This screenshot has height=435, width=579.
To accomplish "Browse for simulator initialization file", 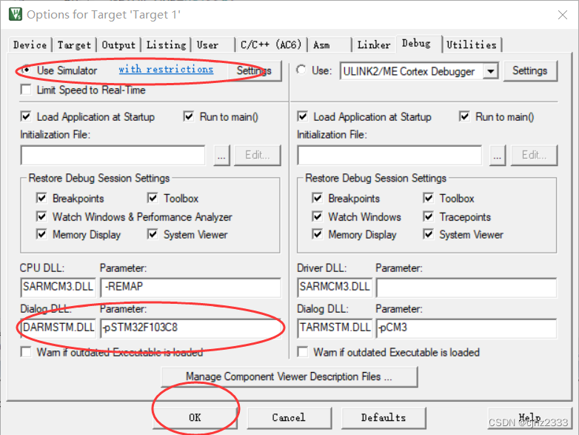I will (x=221, y=155).
